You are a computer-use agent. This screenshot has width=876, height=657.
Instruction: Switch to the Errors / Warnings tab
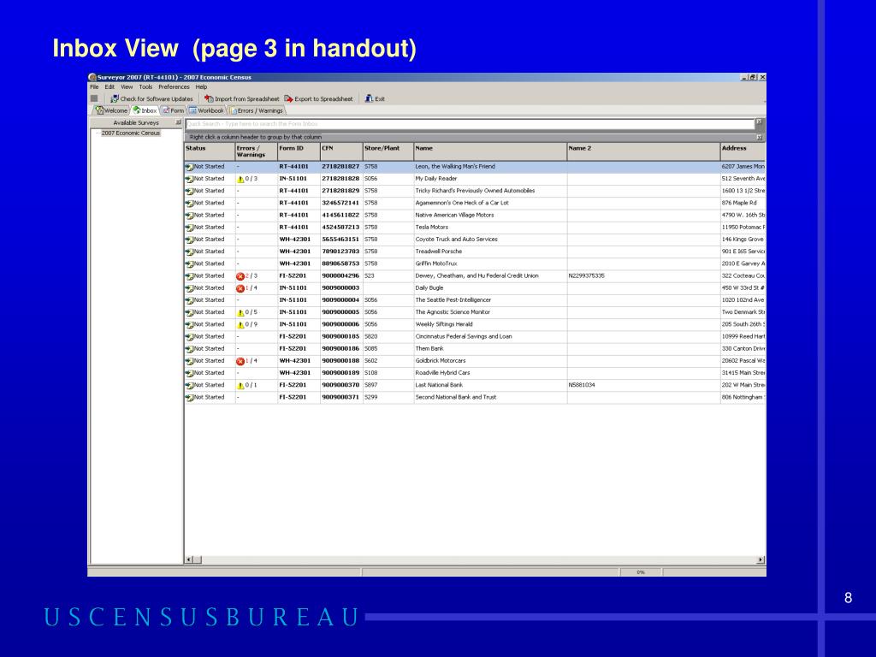point(257,110)
